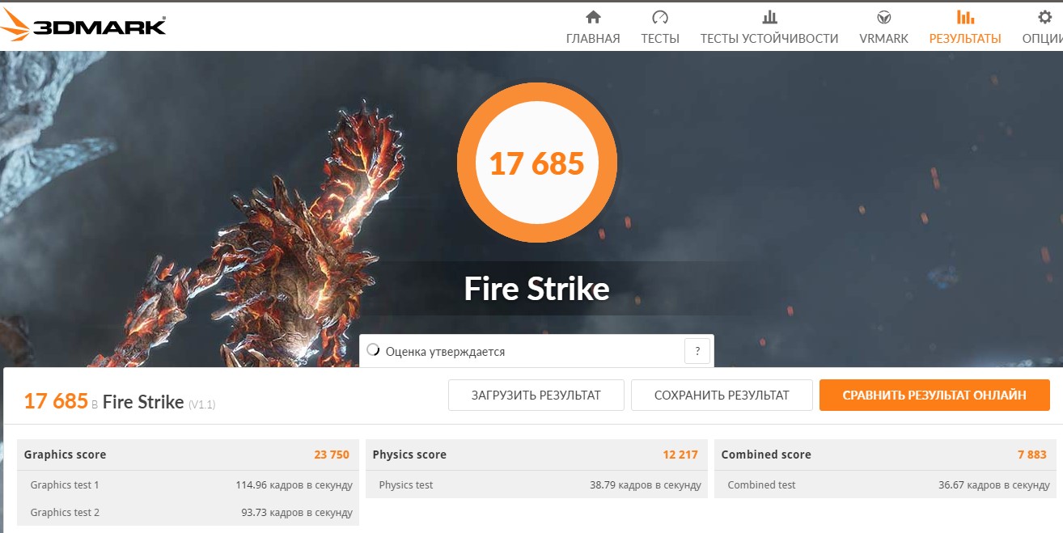
Task: Click the spinning validation status icon
Action: tap(373, 350)
